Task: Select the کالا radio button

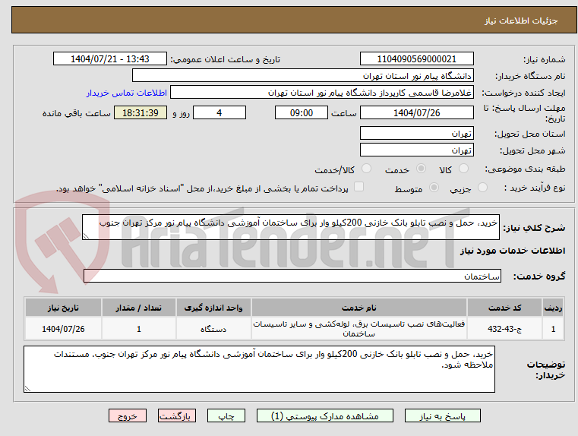Action: pos(463,169)
